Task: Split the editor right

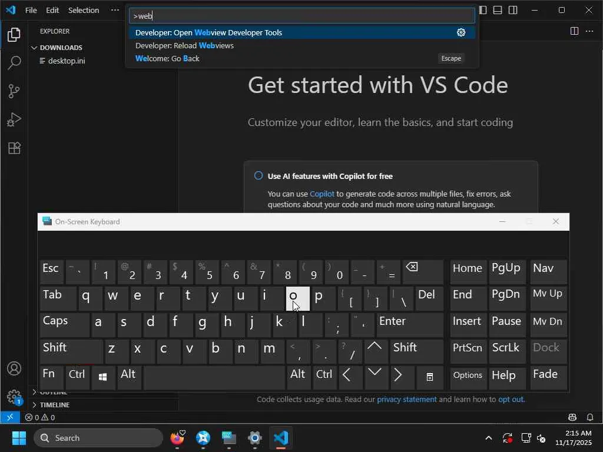Action: (x=574, y=31)
